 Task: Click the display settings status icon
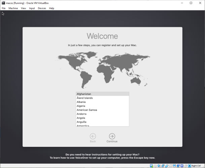click(174, 166)
